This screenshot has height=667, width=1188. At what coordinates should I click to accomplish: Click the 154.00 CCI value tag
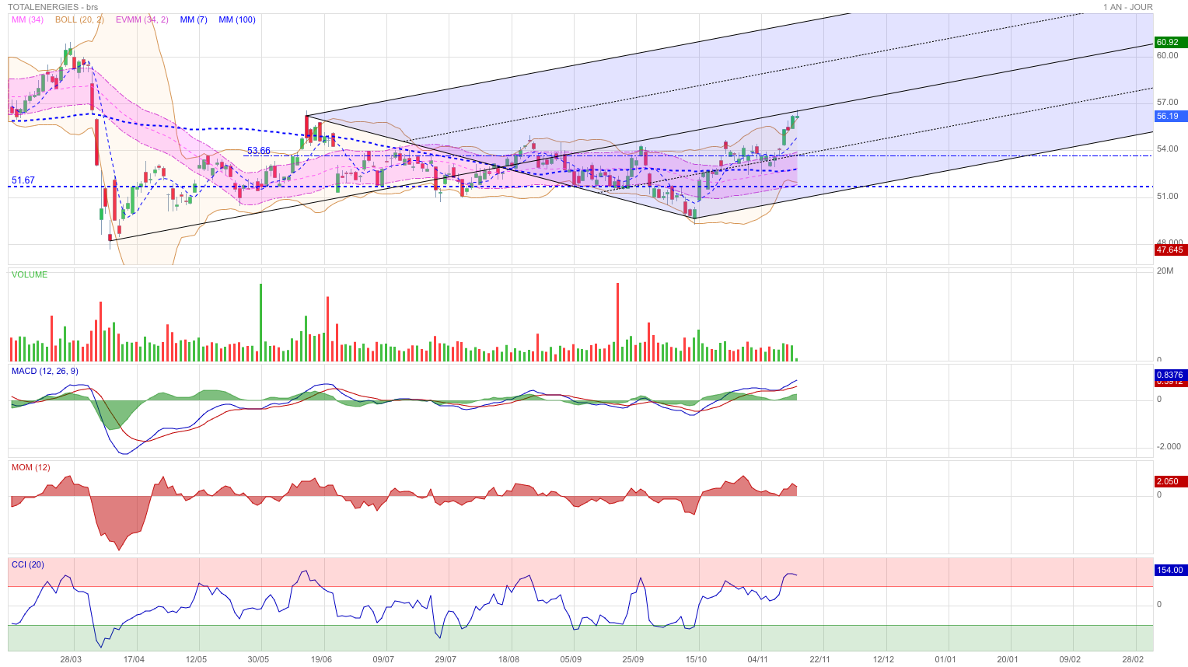coord(1169,570)
